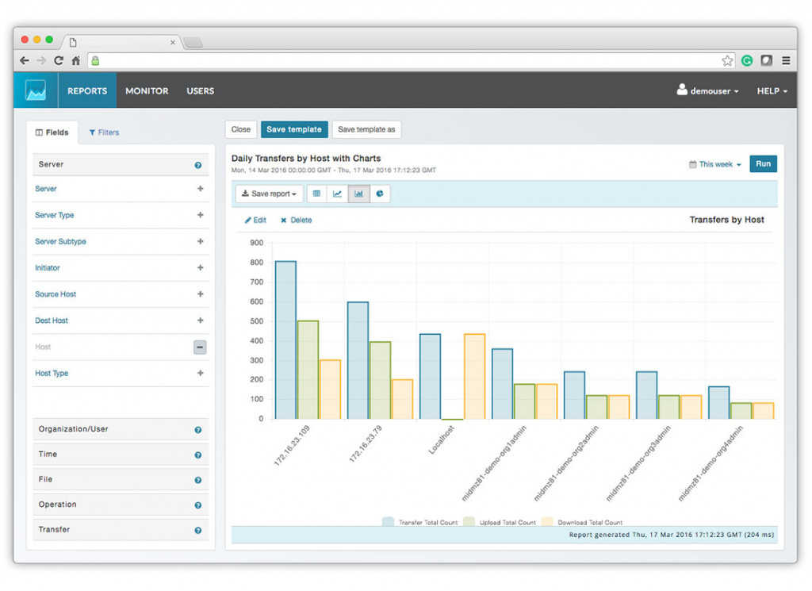
Task: Open the This week date range dropdown
Action: [715, 164]
